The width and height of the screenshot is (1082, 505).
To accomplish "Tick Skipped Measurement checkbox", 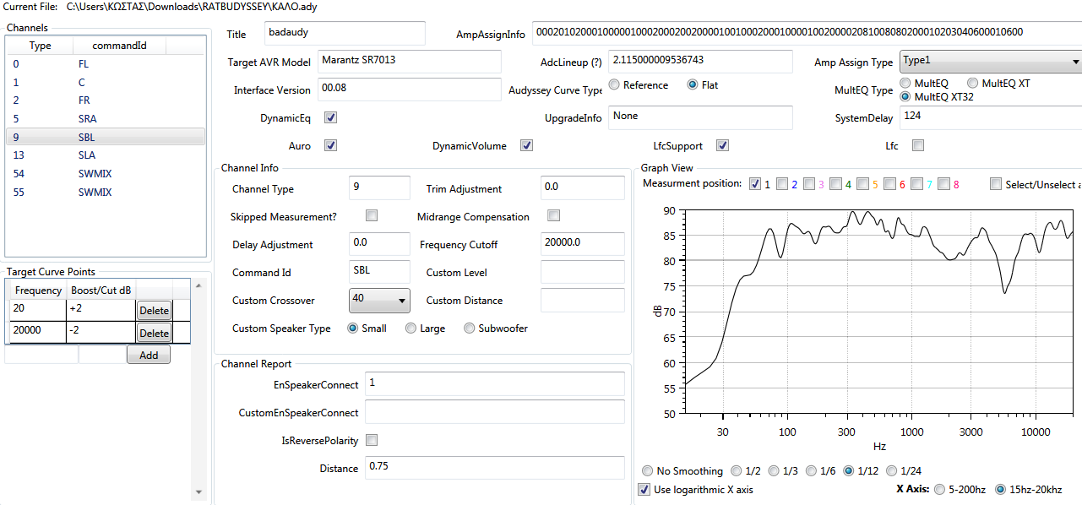I will tap(372, 216).
